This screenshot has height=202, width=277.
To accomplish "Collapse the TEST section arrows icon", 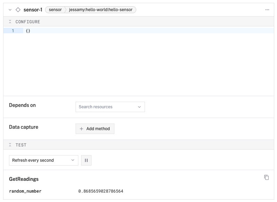I will point(10,145).
